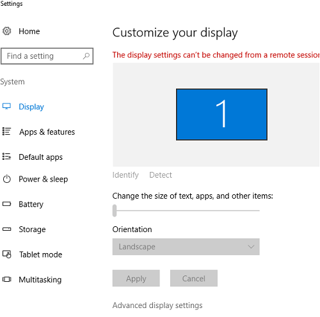Open Power & sleep settings
This screenshot has height=317, width=320.
(x=44, y=179)
